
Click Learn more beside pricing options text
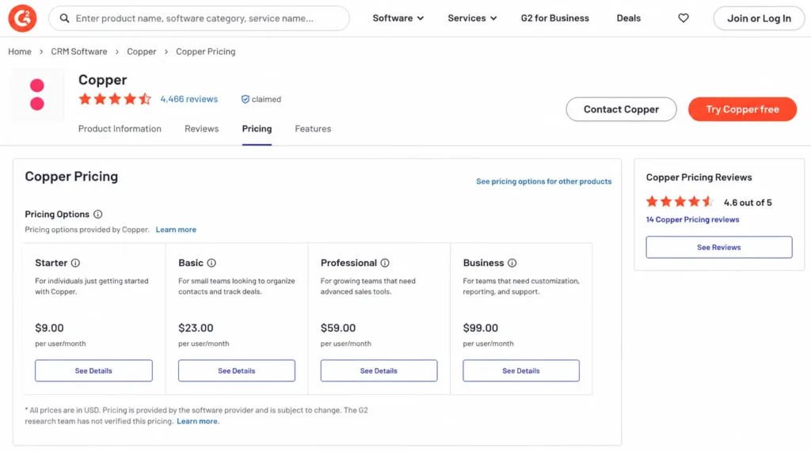pyautogui.click(x=176, y=230)
